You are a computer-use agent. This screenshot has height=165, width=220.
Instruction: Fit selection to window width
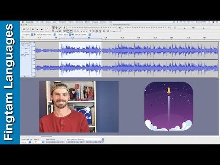97,31
